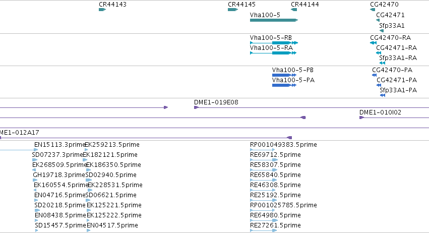Click the DME1-019E08 clone label
The height and width of the screenshot is (233, 429).
[x=216, y=102]
